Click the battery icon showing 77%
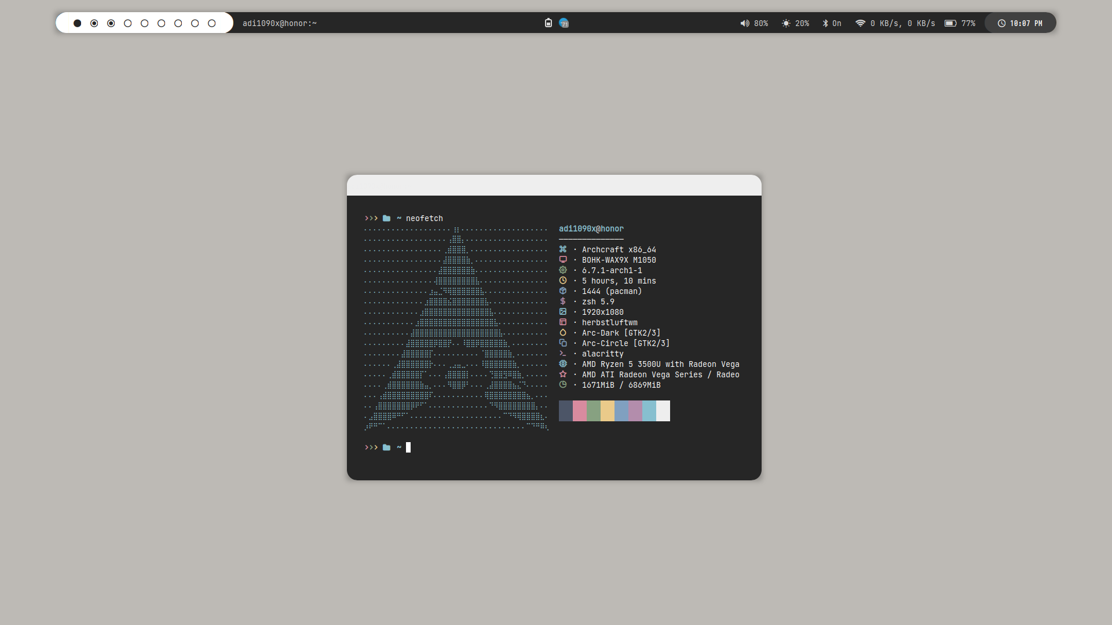The image size is (1112, 625). [x=950, y=23]
